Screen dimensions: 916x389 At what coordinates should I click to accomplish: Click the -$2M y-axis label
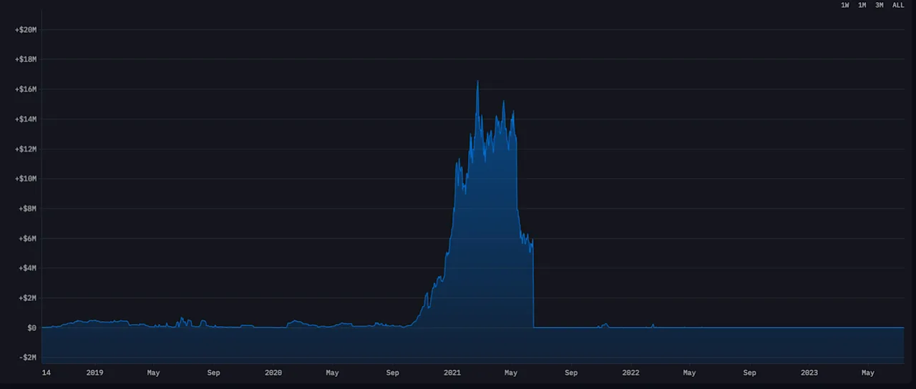28,358
